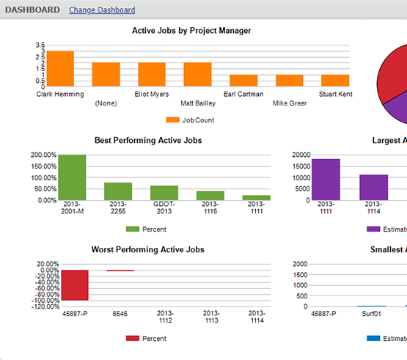
Task: Select Stuart Kent's orange bar
Action: point(335,81)
